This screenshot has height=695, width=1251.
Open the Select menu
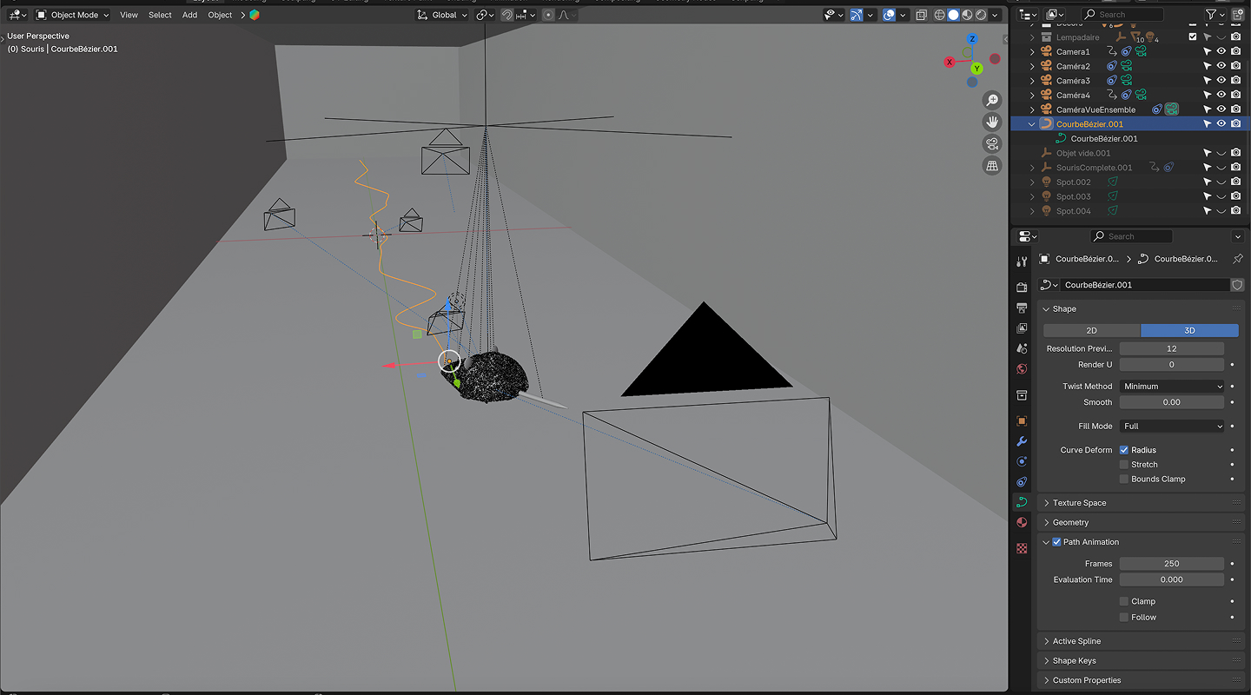[x=160, y=15]
